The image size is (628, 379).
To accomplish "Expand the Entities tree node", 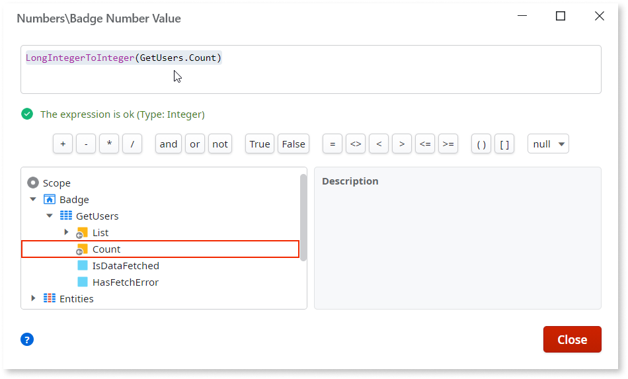I will 33,298.
